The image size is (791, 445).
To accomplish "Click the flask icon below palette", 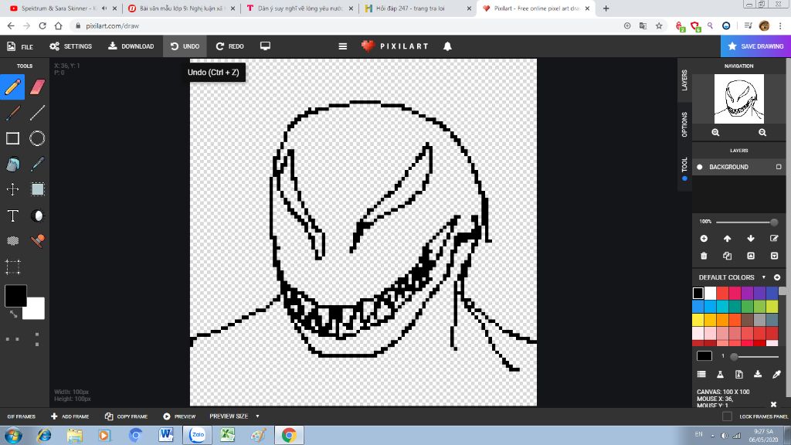I will click(720, 375).
